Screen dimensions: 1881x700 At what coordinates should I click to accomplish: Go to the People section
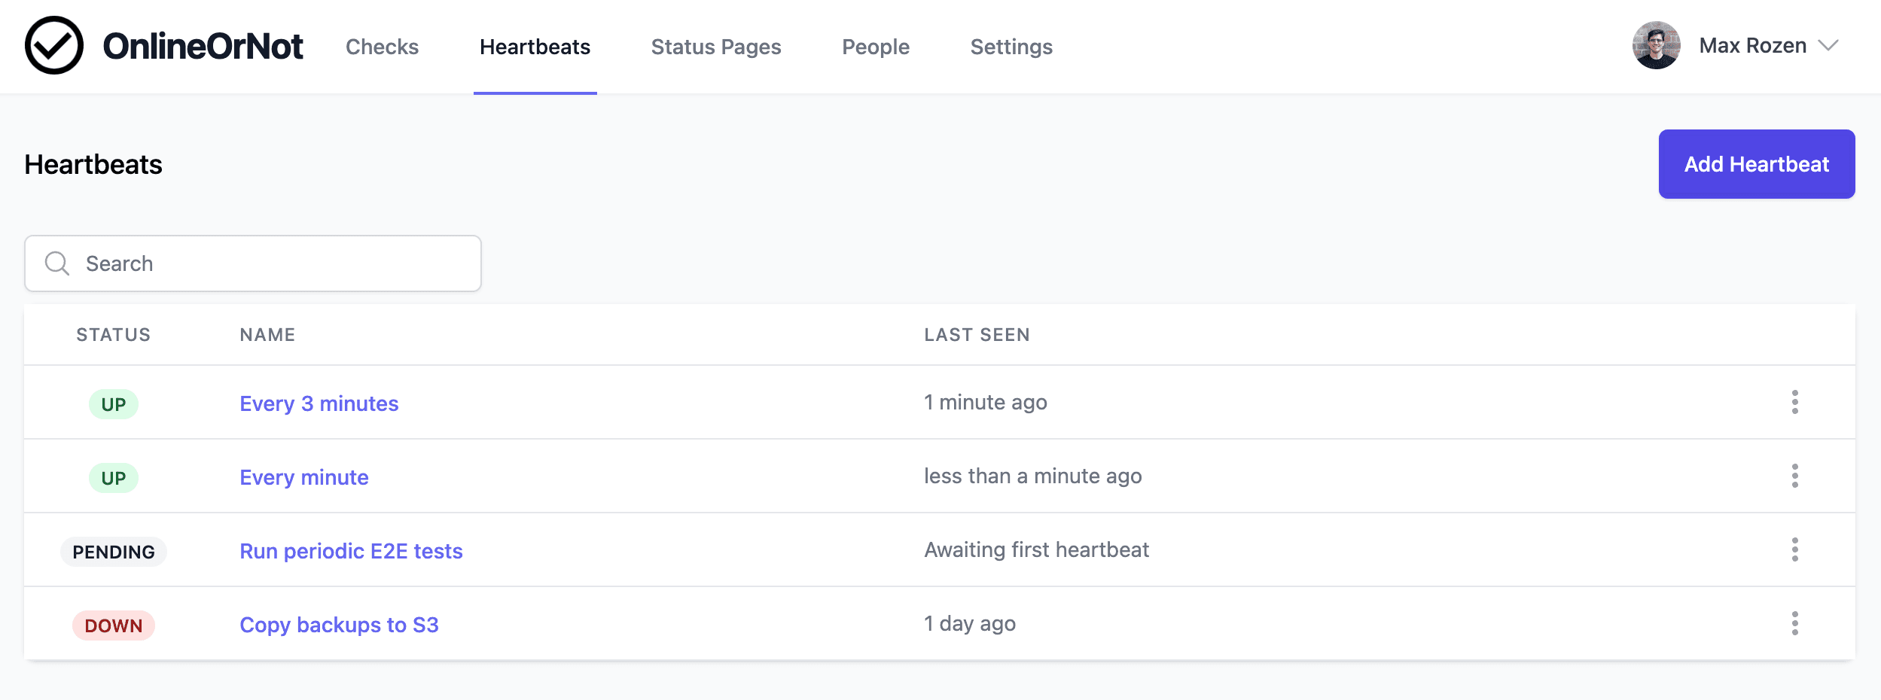pos(875,47)
